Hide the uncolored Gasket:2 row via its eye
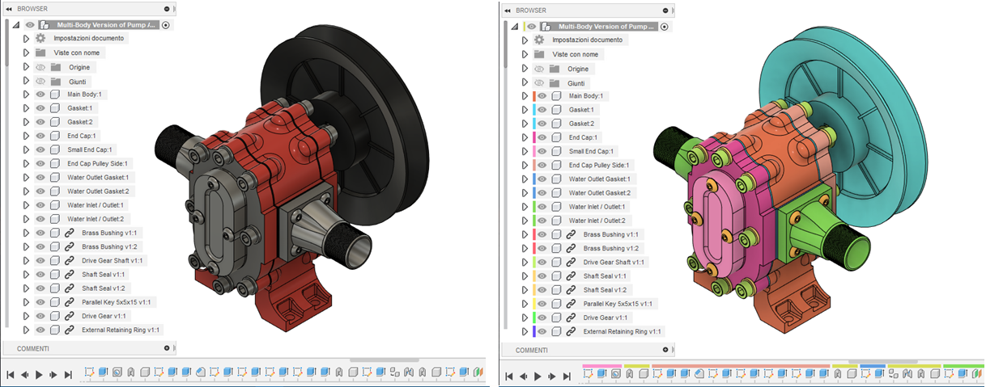This screenshot has height=387, width=986. tap(40, 122)
